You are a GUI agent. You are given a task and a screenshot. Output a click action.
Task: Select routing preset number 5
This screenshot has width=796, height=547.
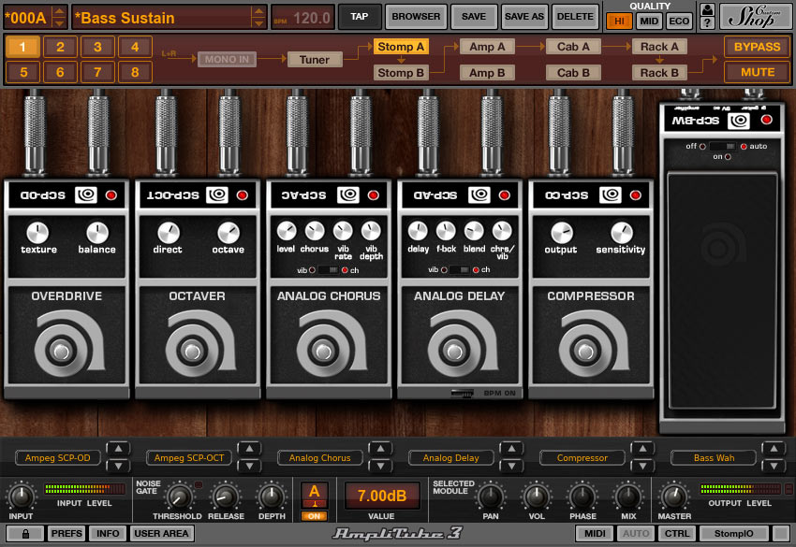coord(23,72)
